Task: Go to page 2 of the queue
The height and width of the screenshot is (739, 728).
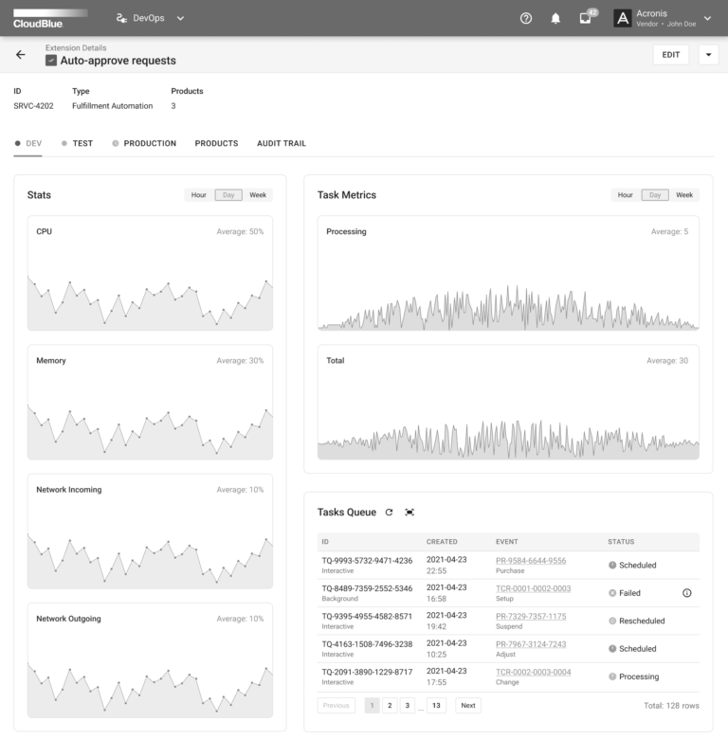Action: (x=390, y=706)
